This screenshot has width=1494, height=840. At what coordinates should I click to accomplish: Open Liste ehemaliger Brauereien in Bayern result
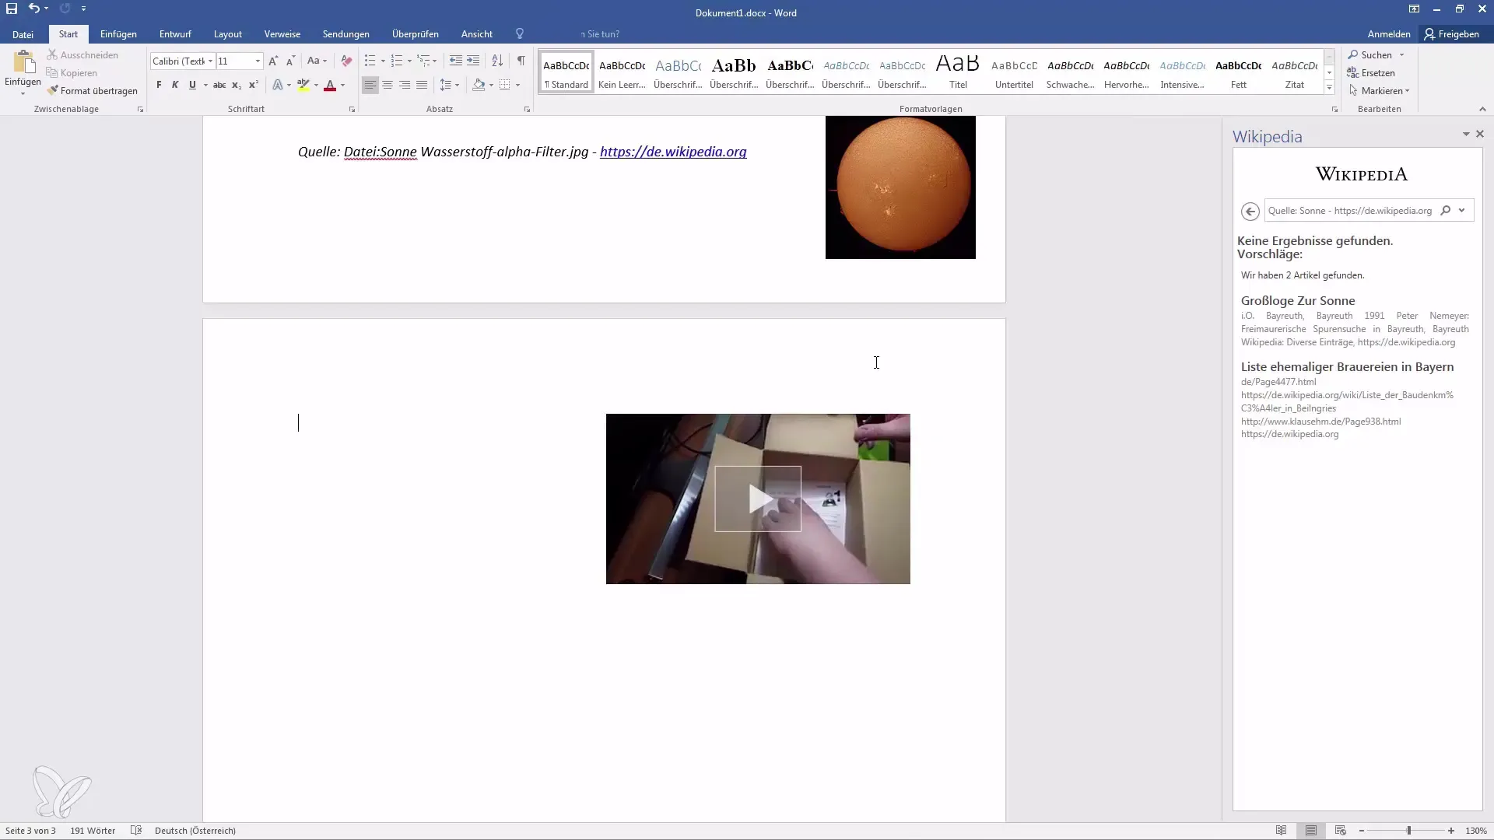pos(1347,367)
